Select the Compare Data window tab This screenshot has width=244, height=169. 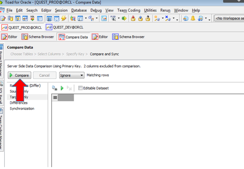(73, 37)
